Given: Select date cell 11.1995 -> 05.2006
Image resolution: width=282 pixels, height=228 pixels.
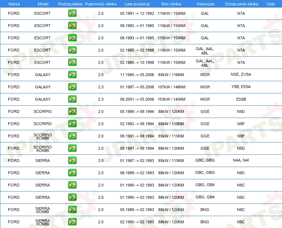Looking at the screenshot, I should point(137,75).
